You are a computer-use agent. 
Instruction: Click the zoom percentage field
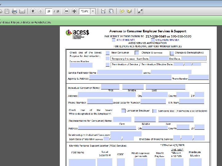(85, 11)
